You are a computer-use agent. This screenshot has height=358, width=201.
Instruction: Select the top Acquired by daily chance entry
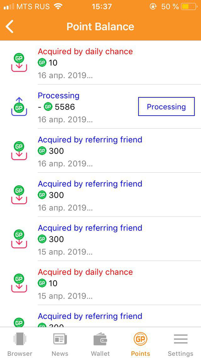100,63
